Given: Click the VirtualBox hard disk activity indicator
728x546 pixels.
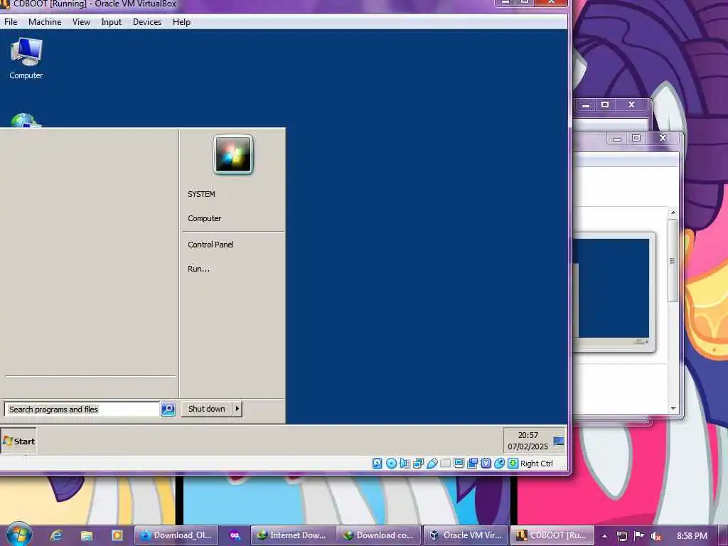Looking at the screenshot, I should pos(377,464).
